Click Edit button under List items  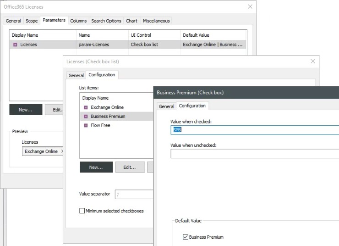pos(130,167)
